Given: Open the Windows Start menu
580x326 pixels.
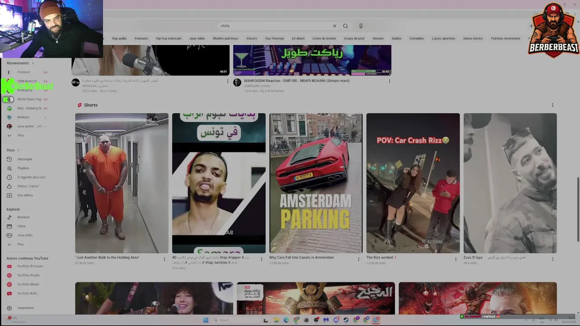Looking at the screenshot, I should click(x=206, y=320).
